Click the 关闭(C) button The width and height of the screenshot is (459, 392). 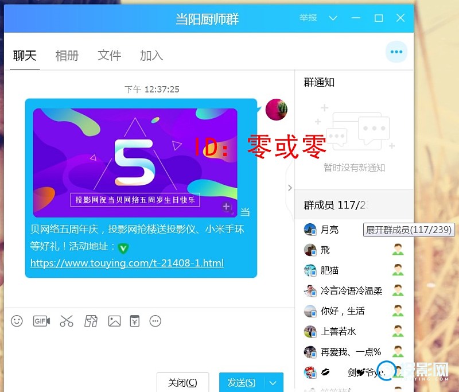182,382
